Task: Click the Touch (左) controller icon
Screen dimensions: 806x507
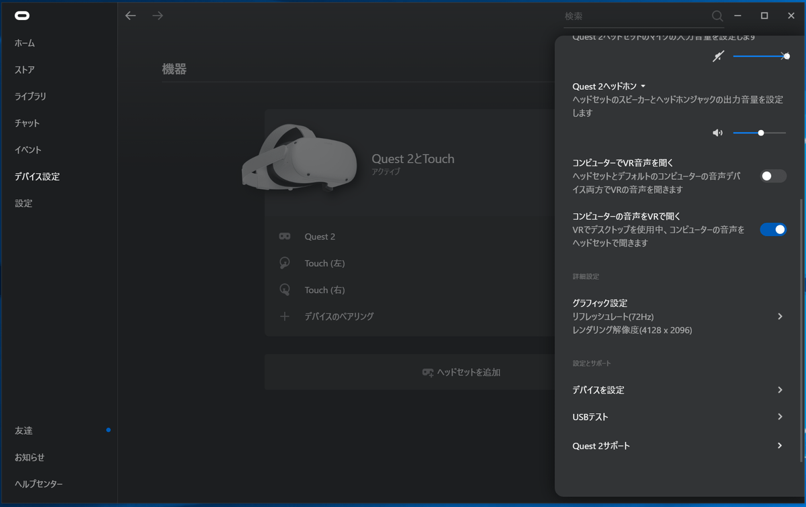Action: [x=285, y=264]
